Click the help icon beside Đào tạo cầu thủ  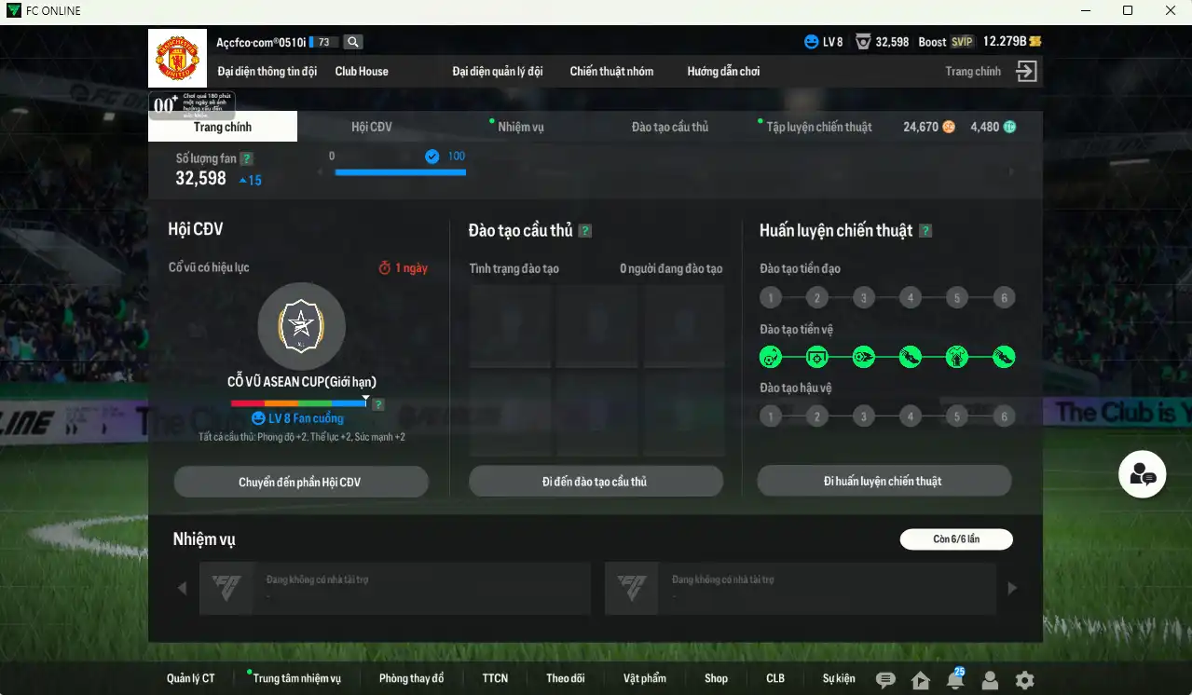[585, 231]
